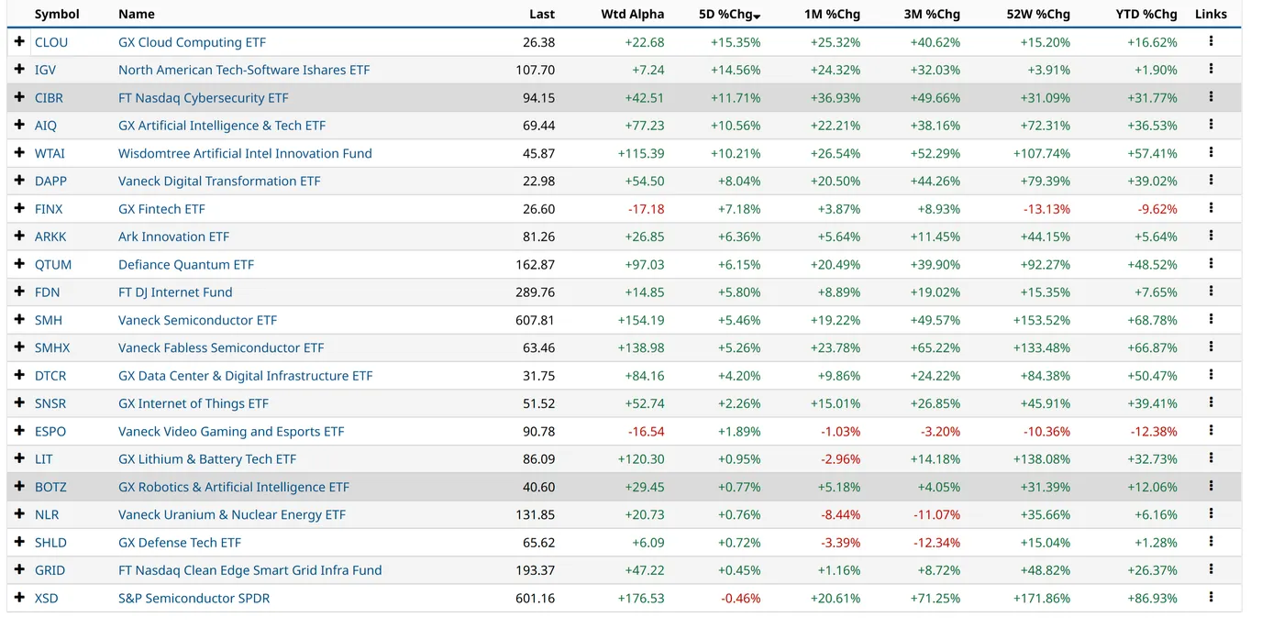The image size is (1284, 639).
Task: Click plus icon beside FDN symbol
Action: click(19, 292)
